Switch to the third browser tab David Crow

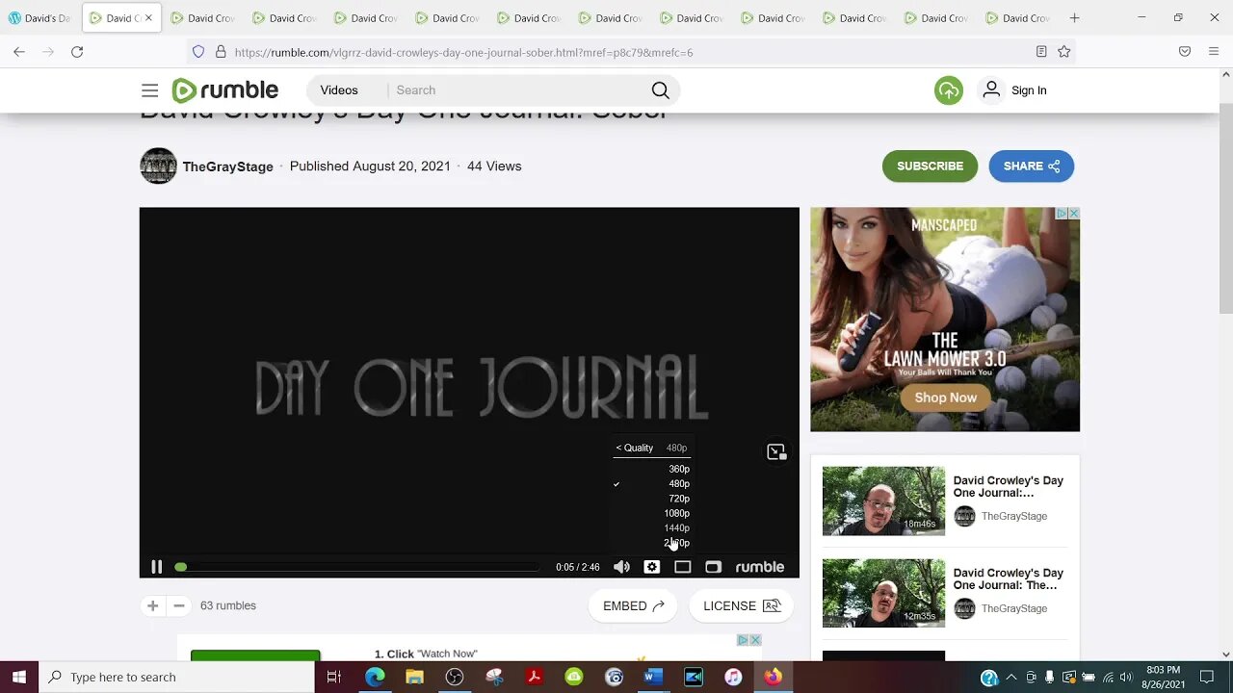202,17
